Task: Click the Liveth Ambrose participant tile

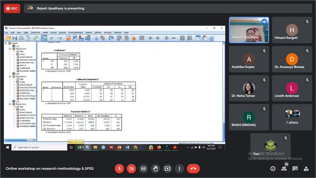Action: tap(292, 88)
